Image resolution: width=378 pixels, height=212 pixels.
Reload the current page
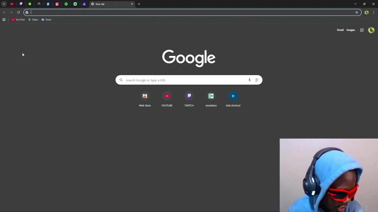[x=18, y=12]
